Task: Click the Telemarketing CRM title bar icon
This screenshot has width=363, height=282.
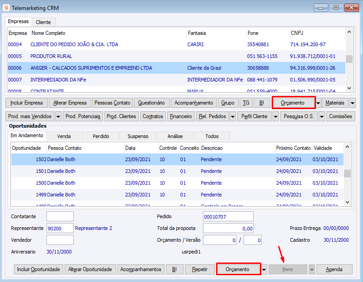Action: (x=6, y=8)
